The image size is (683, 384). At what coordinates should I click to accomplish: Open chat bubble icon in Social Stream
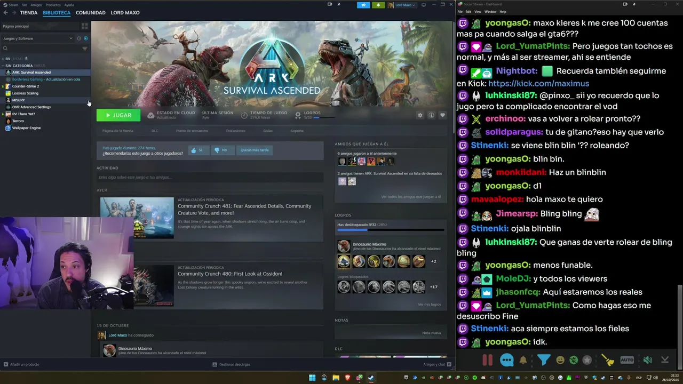click(x=507, y=360)
